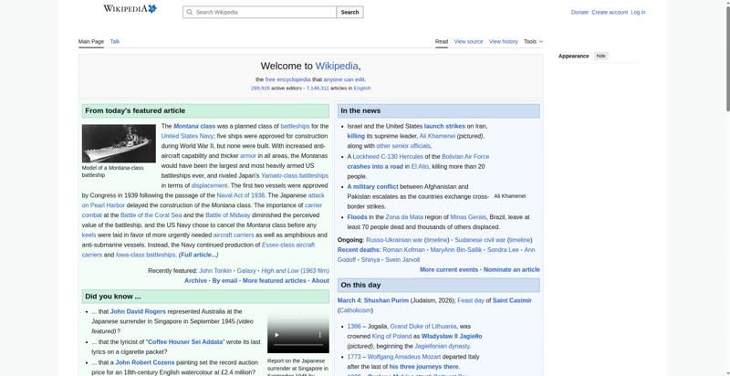Open the Create account page

pos(610,13)
